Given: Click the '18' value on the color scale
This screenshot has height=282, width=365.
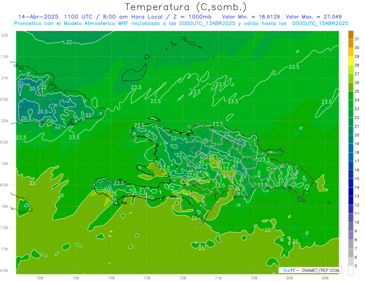Looking at the screenshot, I should click(357, 152).
